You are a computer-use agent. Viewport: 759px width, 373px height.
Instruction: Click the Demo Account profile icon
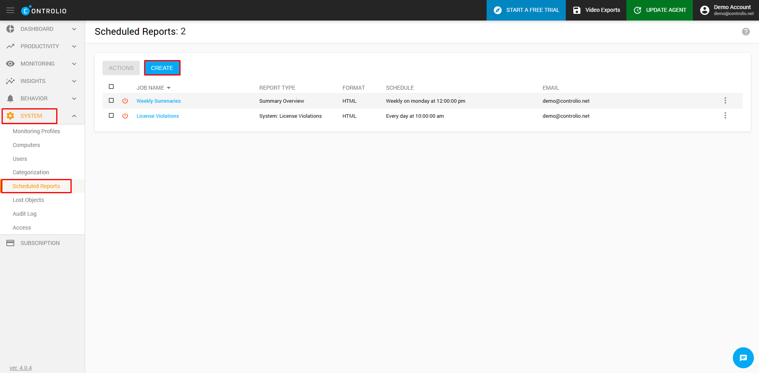pyautogui.click(x=704, y=10)
